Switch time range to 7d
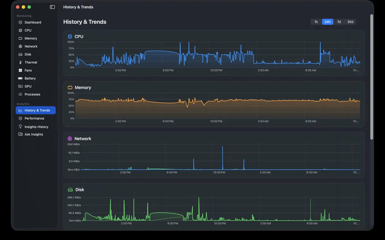Image resolution: width=385 pixels, height=240 pixels. pos(339,22)
